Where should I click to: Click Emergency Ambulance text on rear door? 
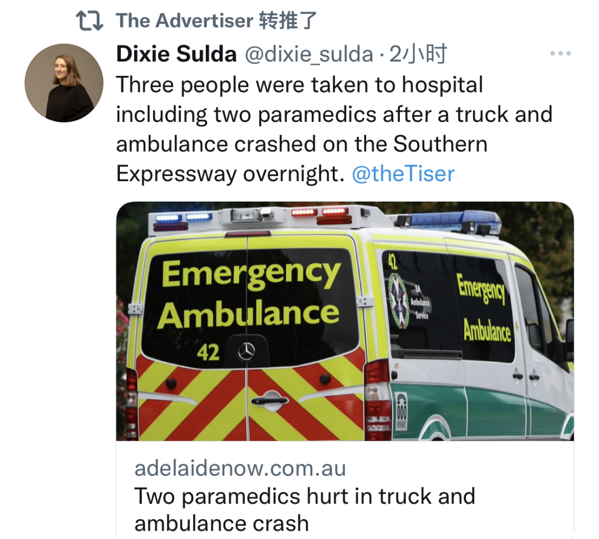[x=250, y=295]
